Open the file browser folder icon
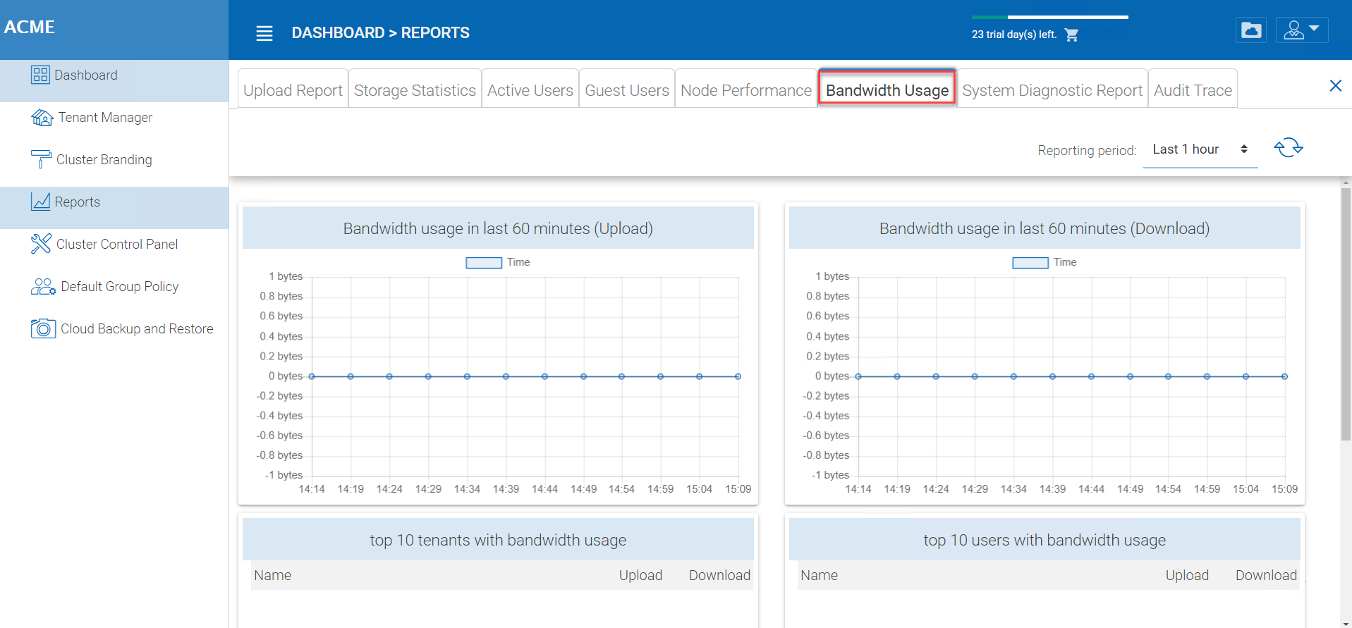Image resolution: width=1352 pixels, height=628 pixels. click(1251, 30)
